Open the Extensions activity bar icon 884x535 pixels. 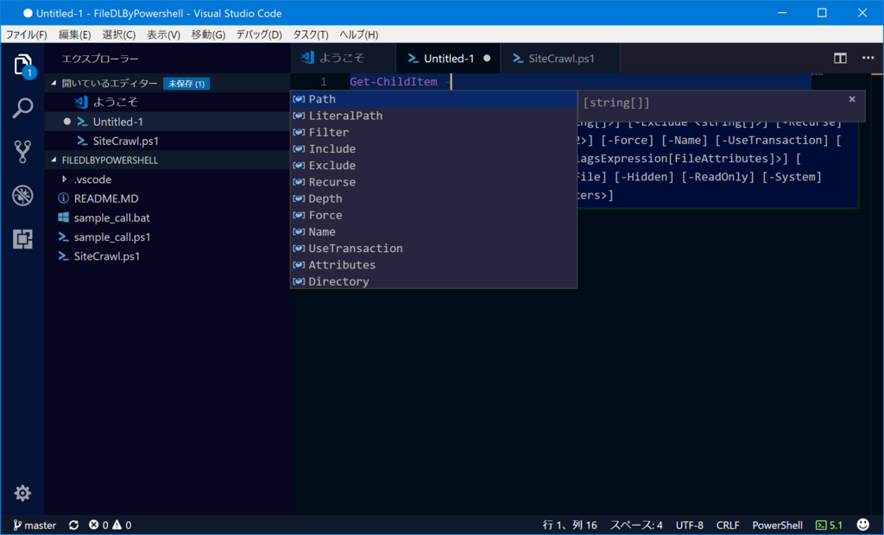(22, 239)
